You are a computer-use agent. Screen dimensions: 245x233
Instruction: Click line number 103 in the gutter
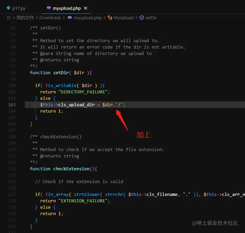tap(12, 105)
